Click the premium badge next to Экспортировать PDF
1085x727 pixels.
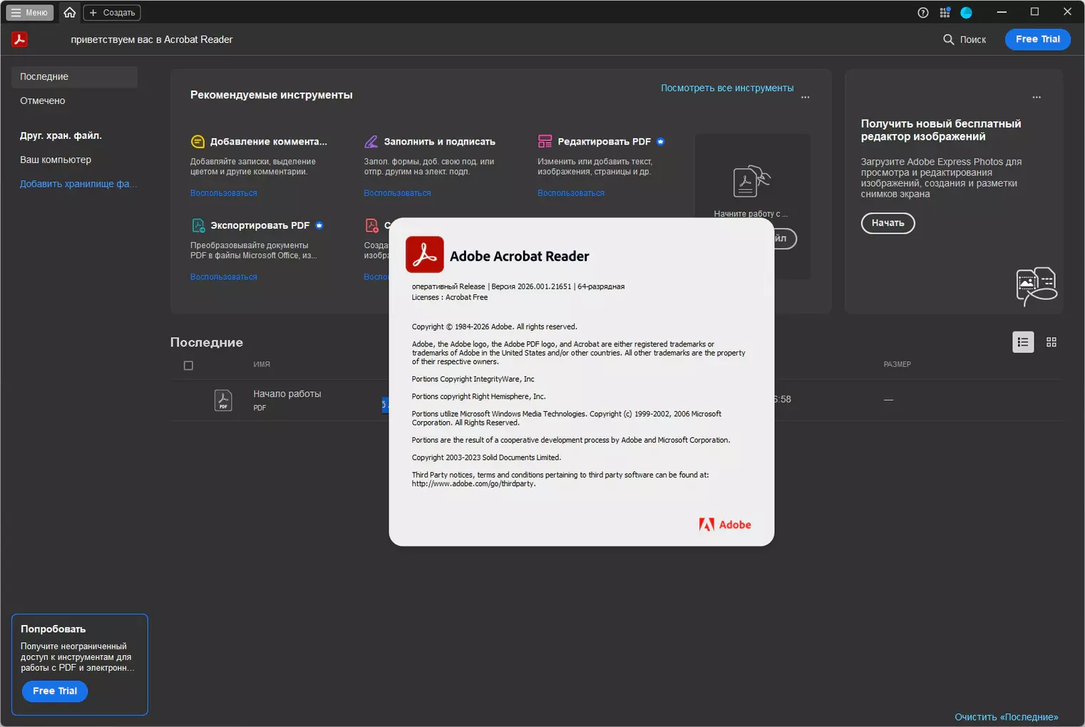pyautogui.click(x=319, y=225)
